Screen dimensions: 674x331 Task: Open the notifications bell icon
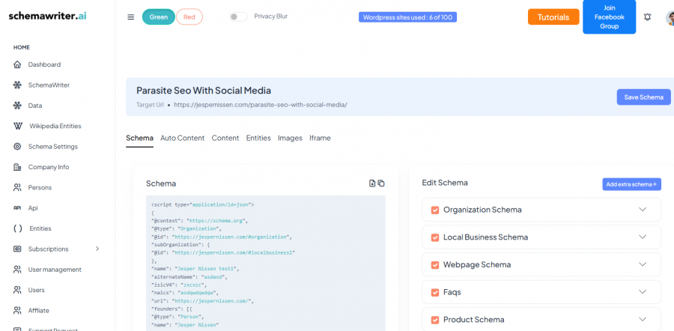(x=648, y=17)
